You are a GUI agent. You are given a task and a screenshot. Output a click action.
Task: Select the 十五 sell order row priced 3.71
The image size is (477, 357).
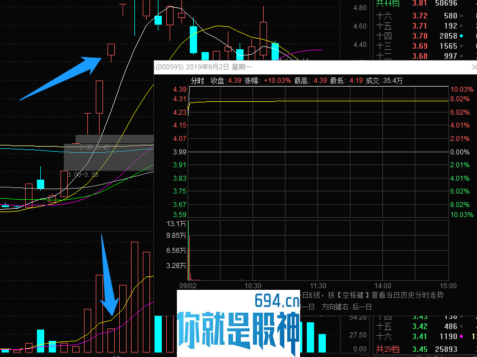[420, 26]
